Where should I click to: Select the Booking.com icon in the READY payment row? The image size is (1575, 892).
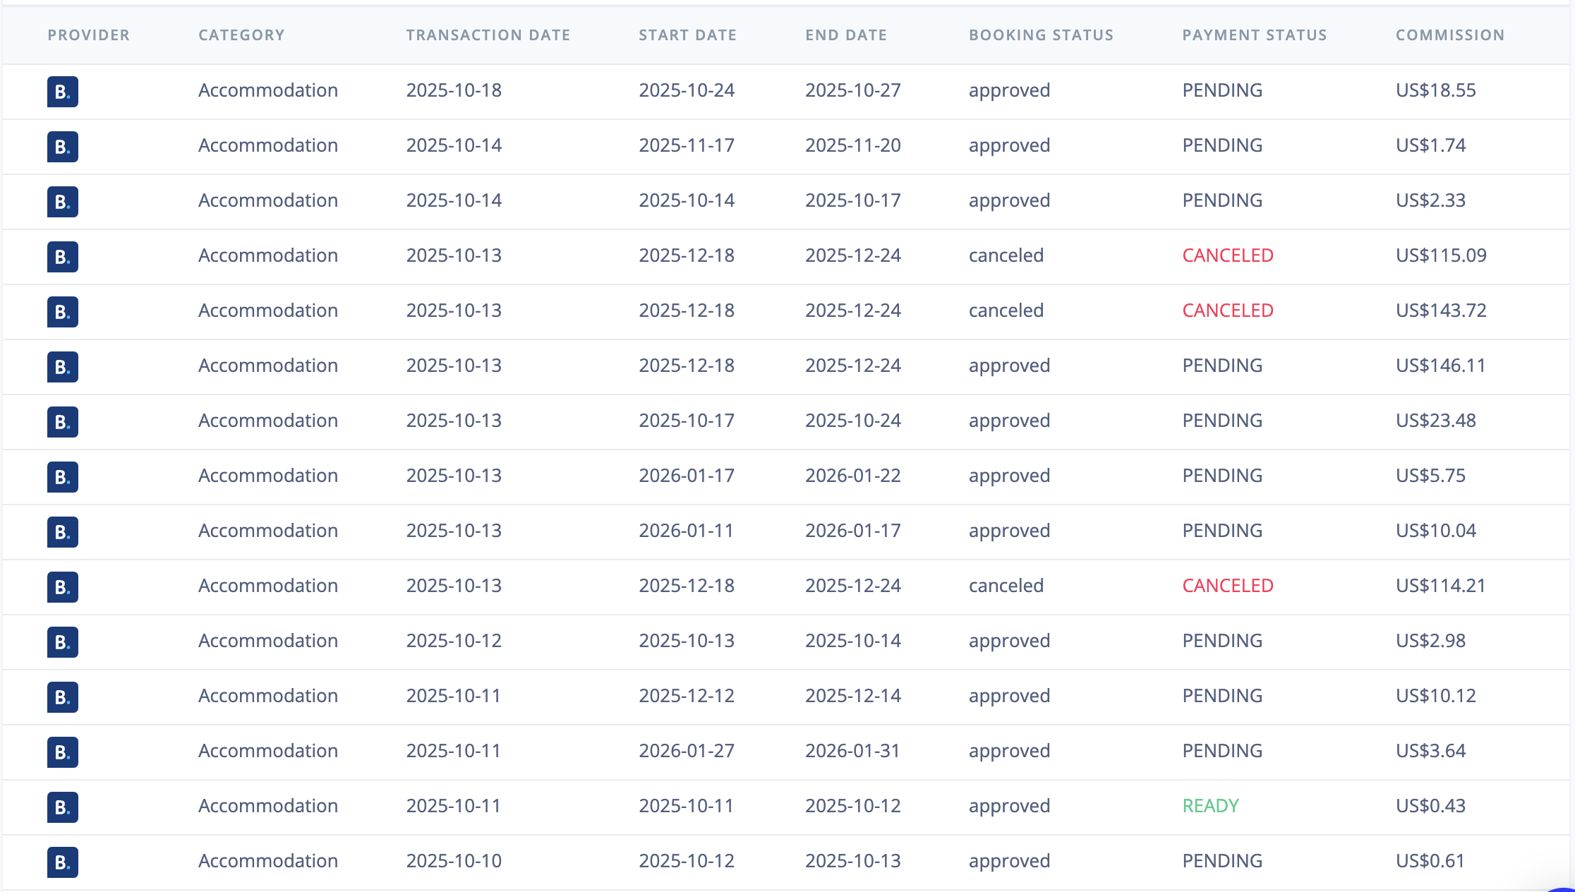pyautogui.click(x=62, y=807)
